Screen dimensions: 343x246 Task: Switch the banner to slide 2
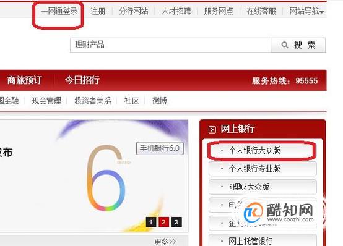coord(163,222)
